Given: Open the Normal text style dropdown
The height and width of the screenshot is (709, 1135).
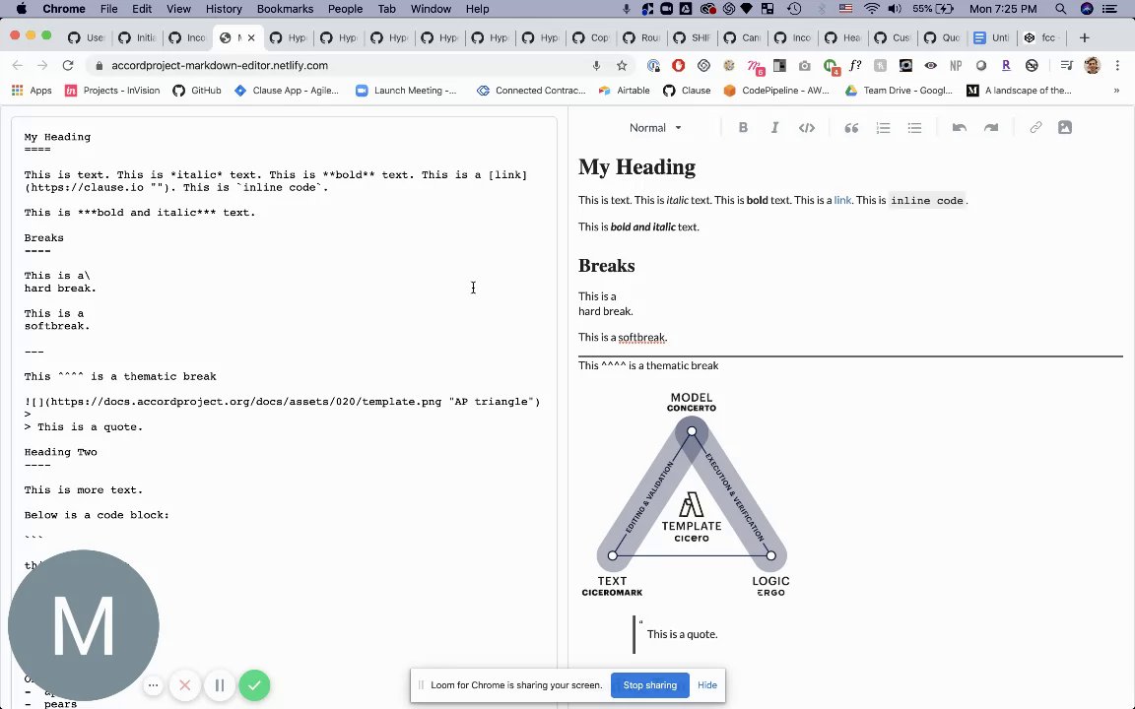Looking at the screenshot, I should tap(655, 127).
